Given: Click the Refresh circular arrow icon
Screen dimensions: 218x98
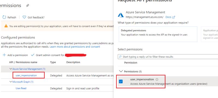Looking at the screenshot, I should (x=4, y=17).
